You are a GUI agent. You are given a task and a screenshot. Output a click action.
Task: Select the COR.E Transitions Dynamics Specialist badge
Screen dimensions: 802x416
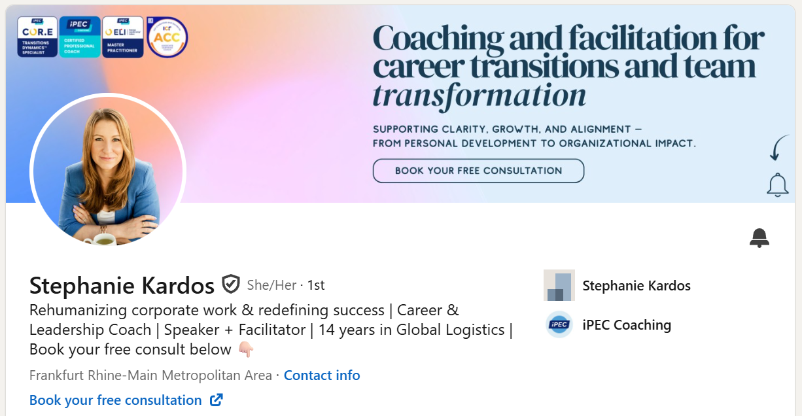click(37, 37)
